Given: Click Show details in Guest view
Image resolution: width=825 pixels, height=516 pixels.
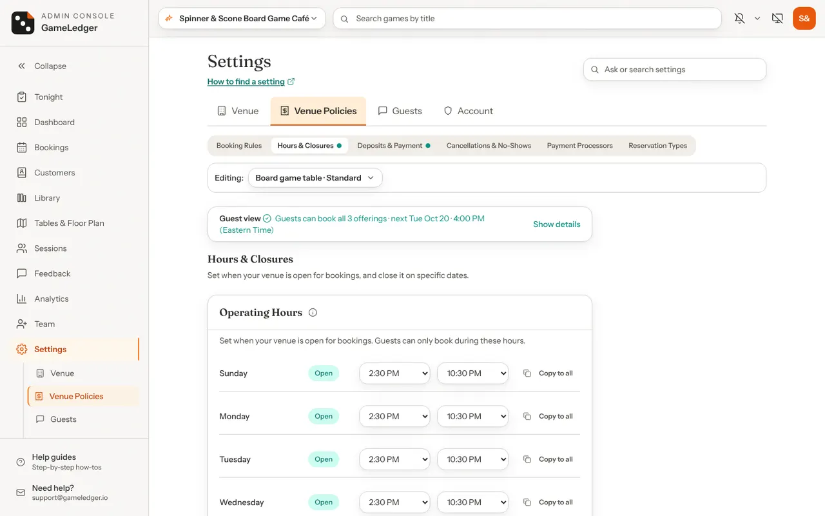Looking at the screenshot, I should coord(557,224).
